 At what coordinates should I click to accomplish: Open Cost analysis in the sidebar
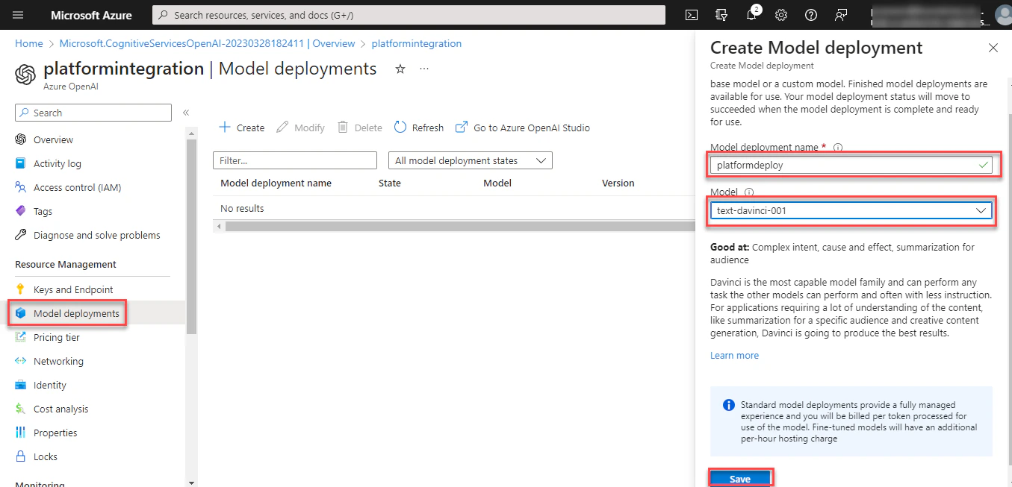(60, 409)
